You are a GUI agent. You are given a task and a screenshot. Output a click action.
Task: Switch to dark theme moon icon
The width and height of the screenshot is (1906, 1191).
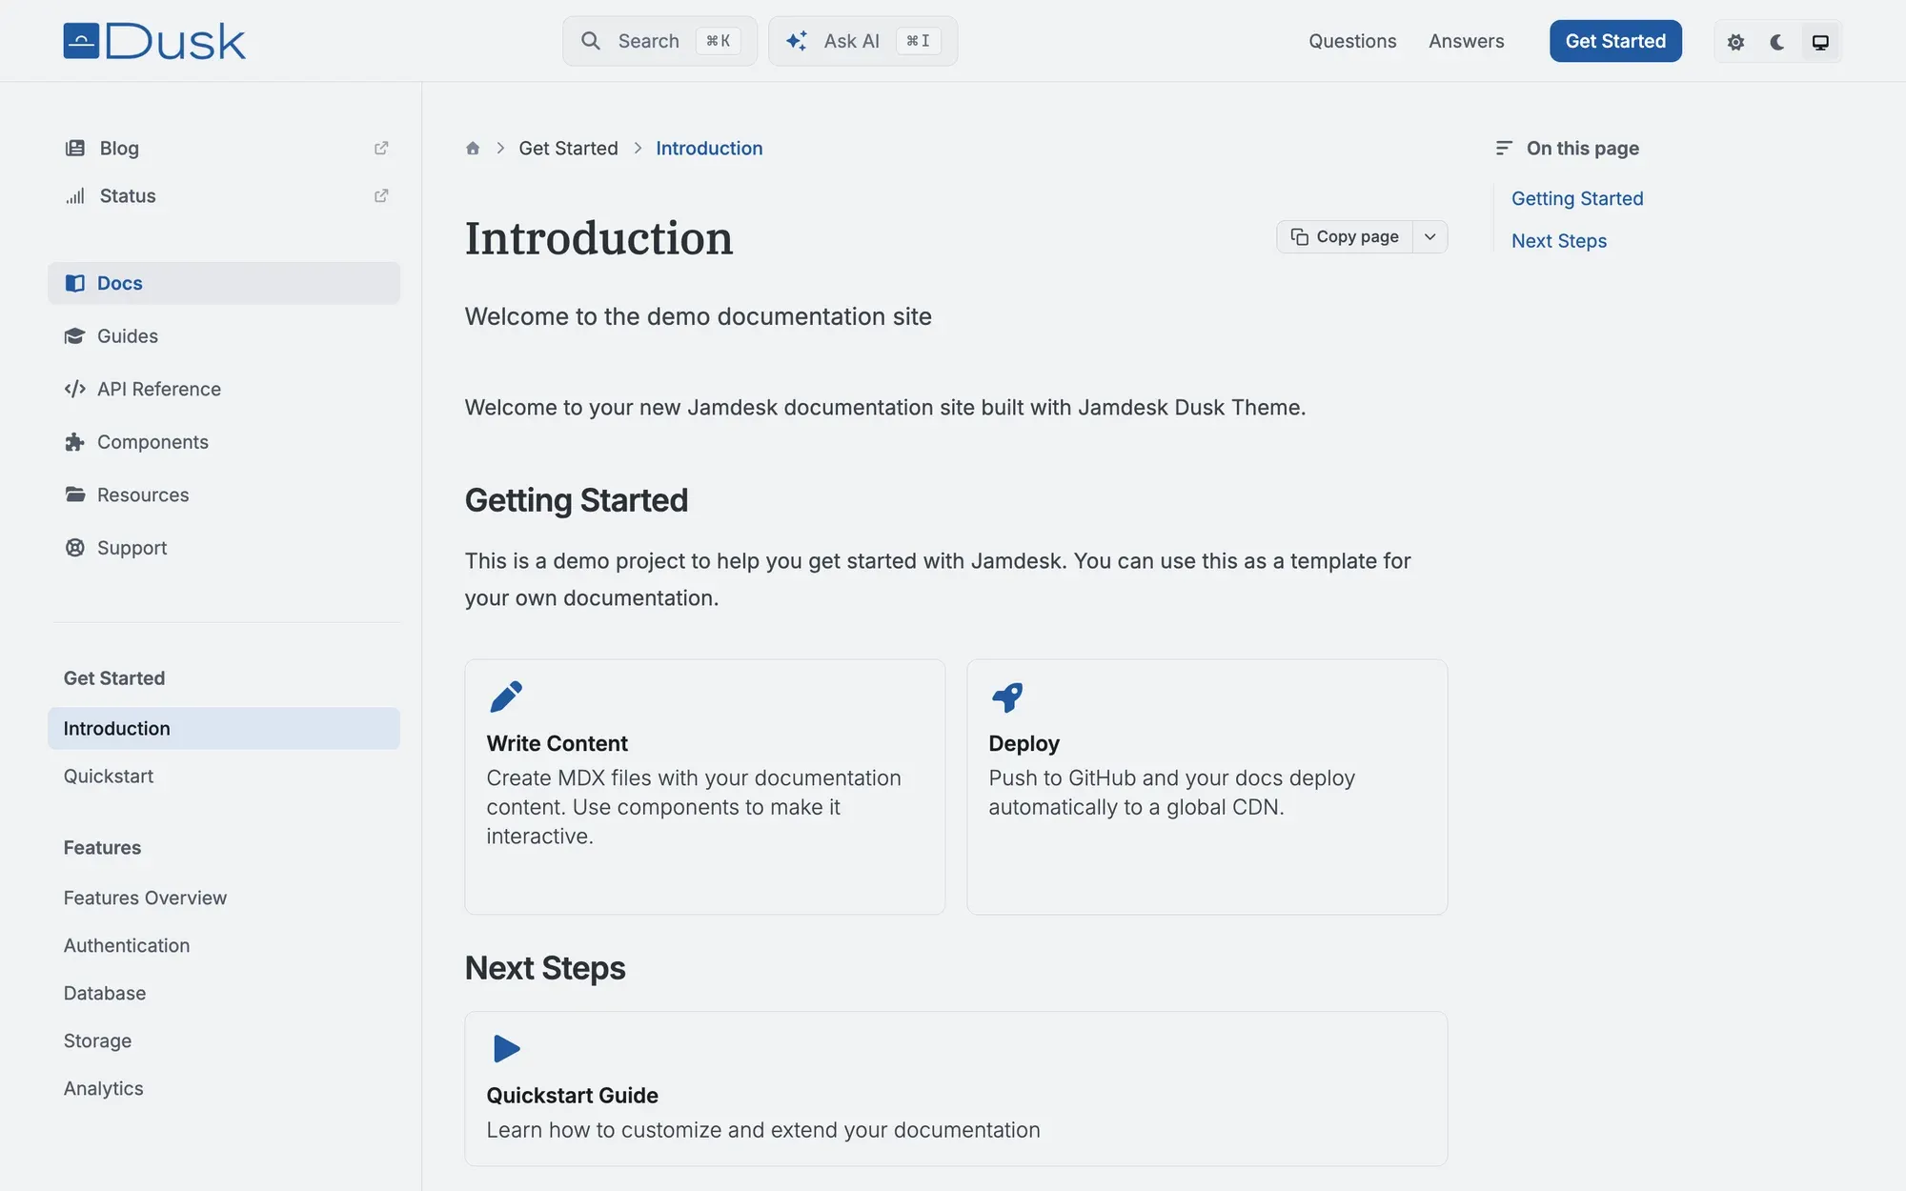1777,42
